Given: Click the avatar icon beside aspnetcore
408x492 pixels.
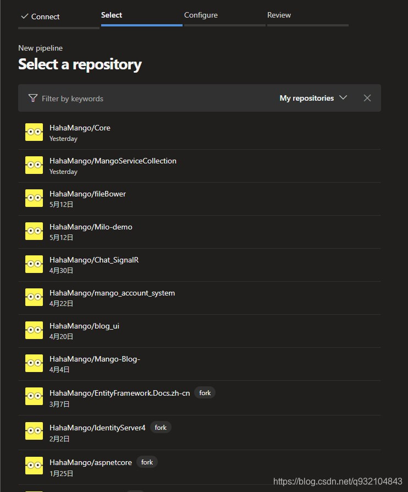Looking at the screenshot, I should 34,466.
